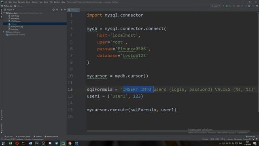259x146 pixels.
Task: Start the green Debug bug icon
Action: [x=227, y=6]
